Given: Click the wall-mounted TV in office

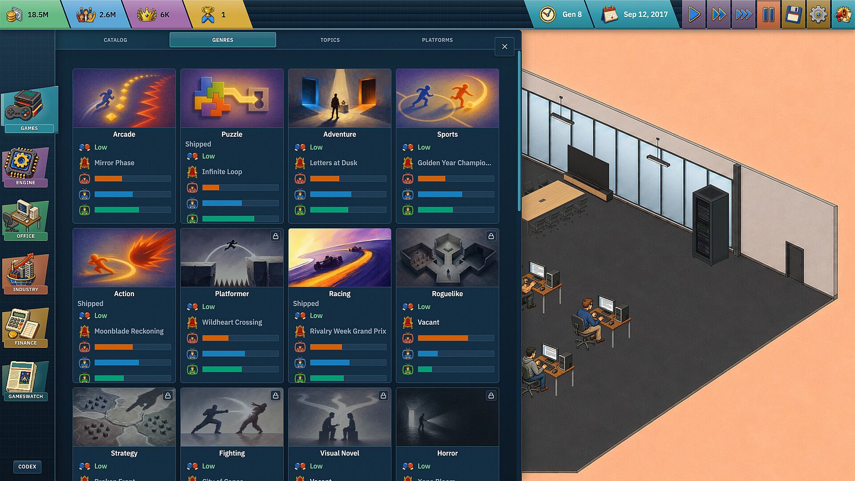Looking at the screenshot, I should click(588, 168).
